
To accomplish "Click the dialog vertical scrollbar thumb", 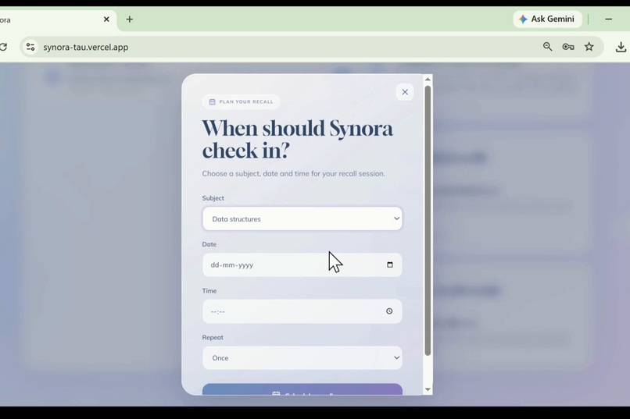I will point(428,220).
